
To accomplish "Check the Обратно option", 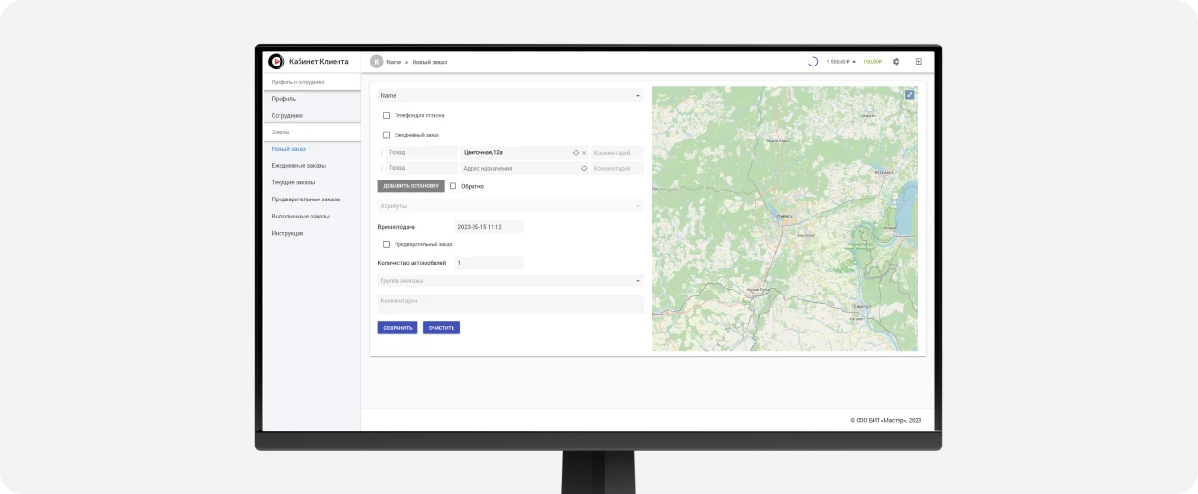I will (454, 186).
